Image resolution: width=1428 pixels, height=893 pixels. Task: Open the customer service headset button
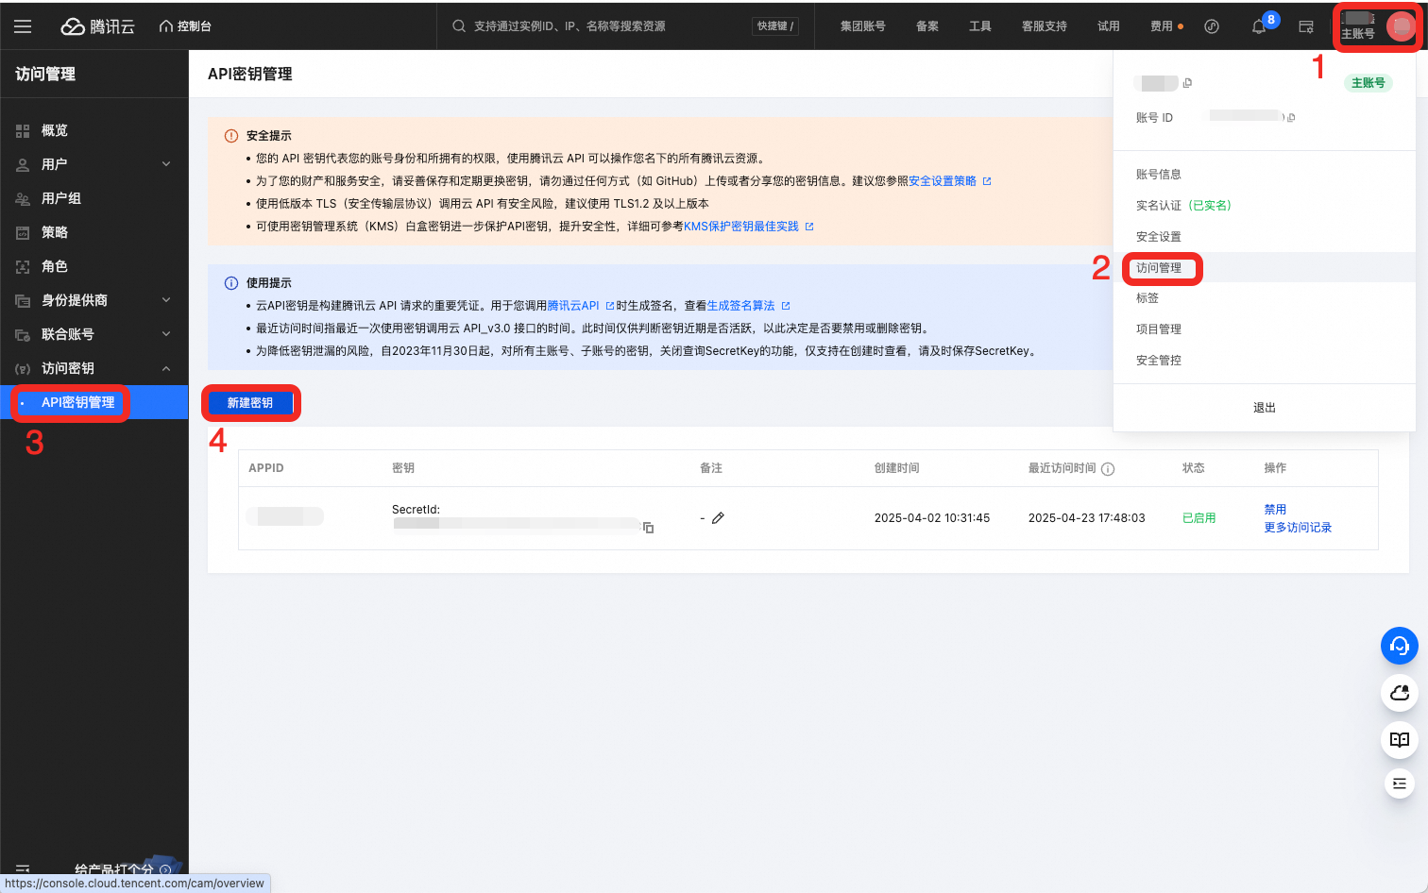(1400, 646)
